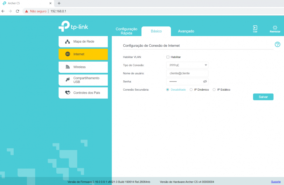This screenshot has height=185, width=284.
Task: Open Controles dos Pais section
Action: pos(83,93)
